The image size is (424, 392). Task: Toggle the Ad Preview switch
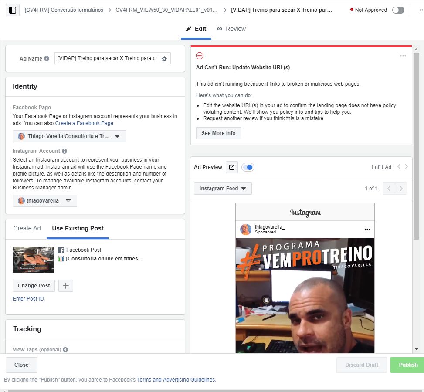pos(248,167)
